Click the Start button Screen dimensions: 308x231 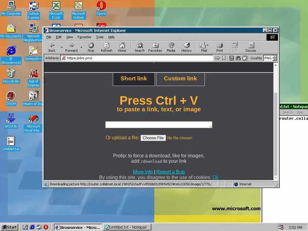click(x=9, y=227)
